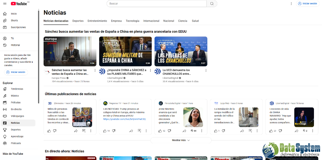Open more options on LibertadDigital post

(312, 131)
